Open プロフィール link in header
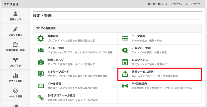This screenshot has height=107, width=207. [180, 4]
